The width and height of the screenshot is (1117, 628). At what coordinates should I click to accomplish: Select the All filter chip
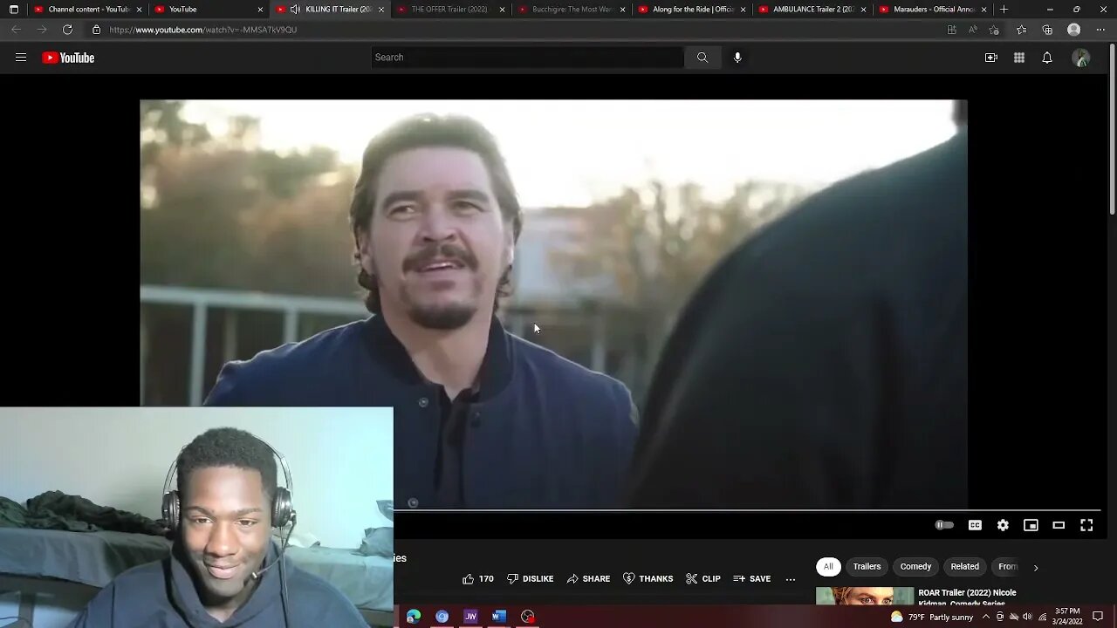point(828,566)
